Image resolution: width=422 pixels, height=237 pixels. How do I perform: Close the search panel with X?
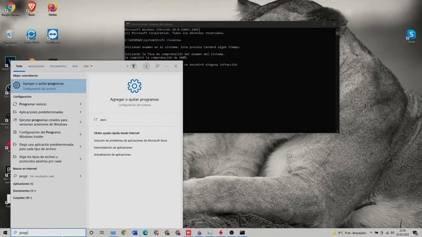[176, 66]
